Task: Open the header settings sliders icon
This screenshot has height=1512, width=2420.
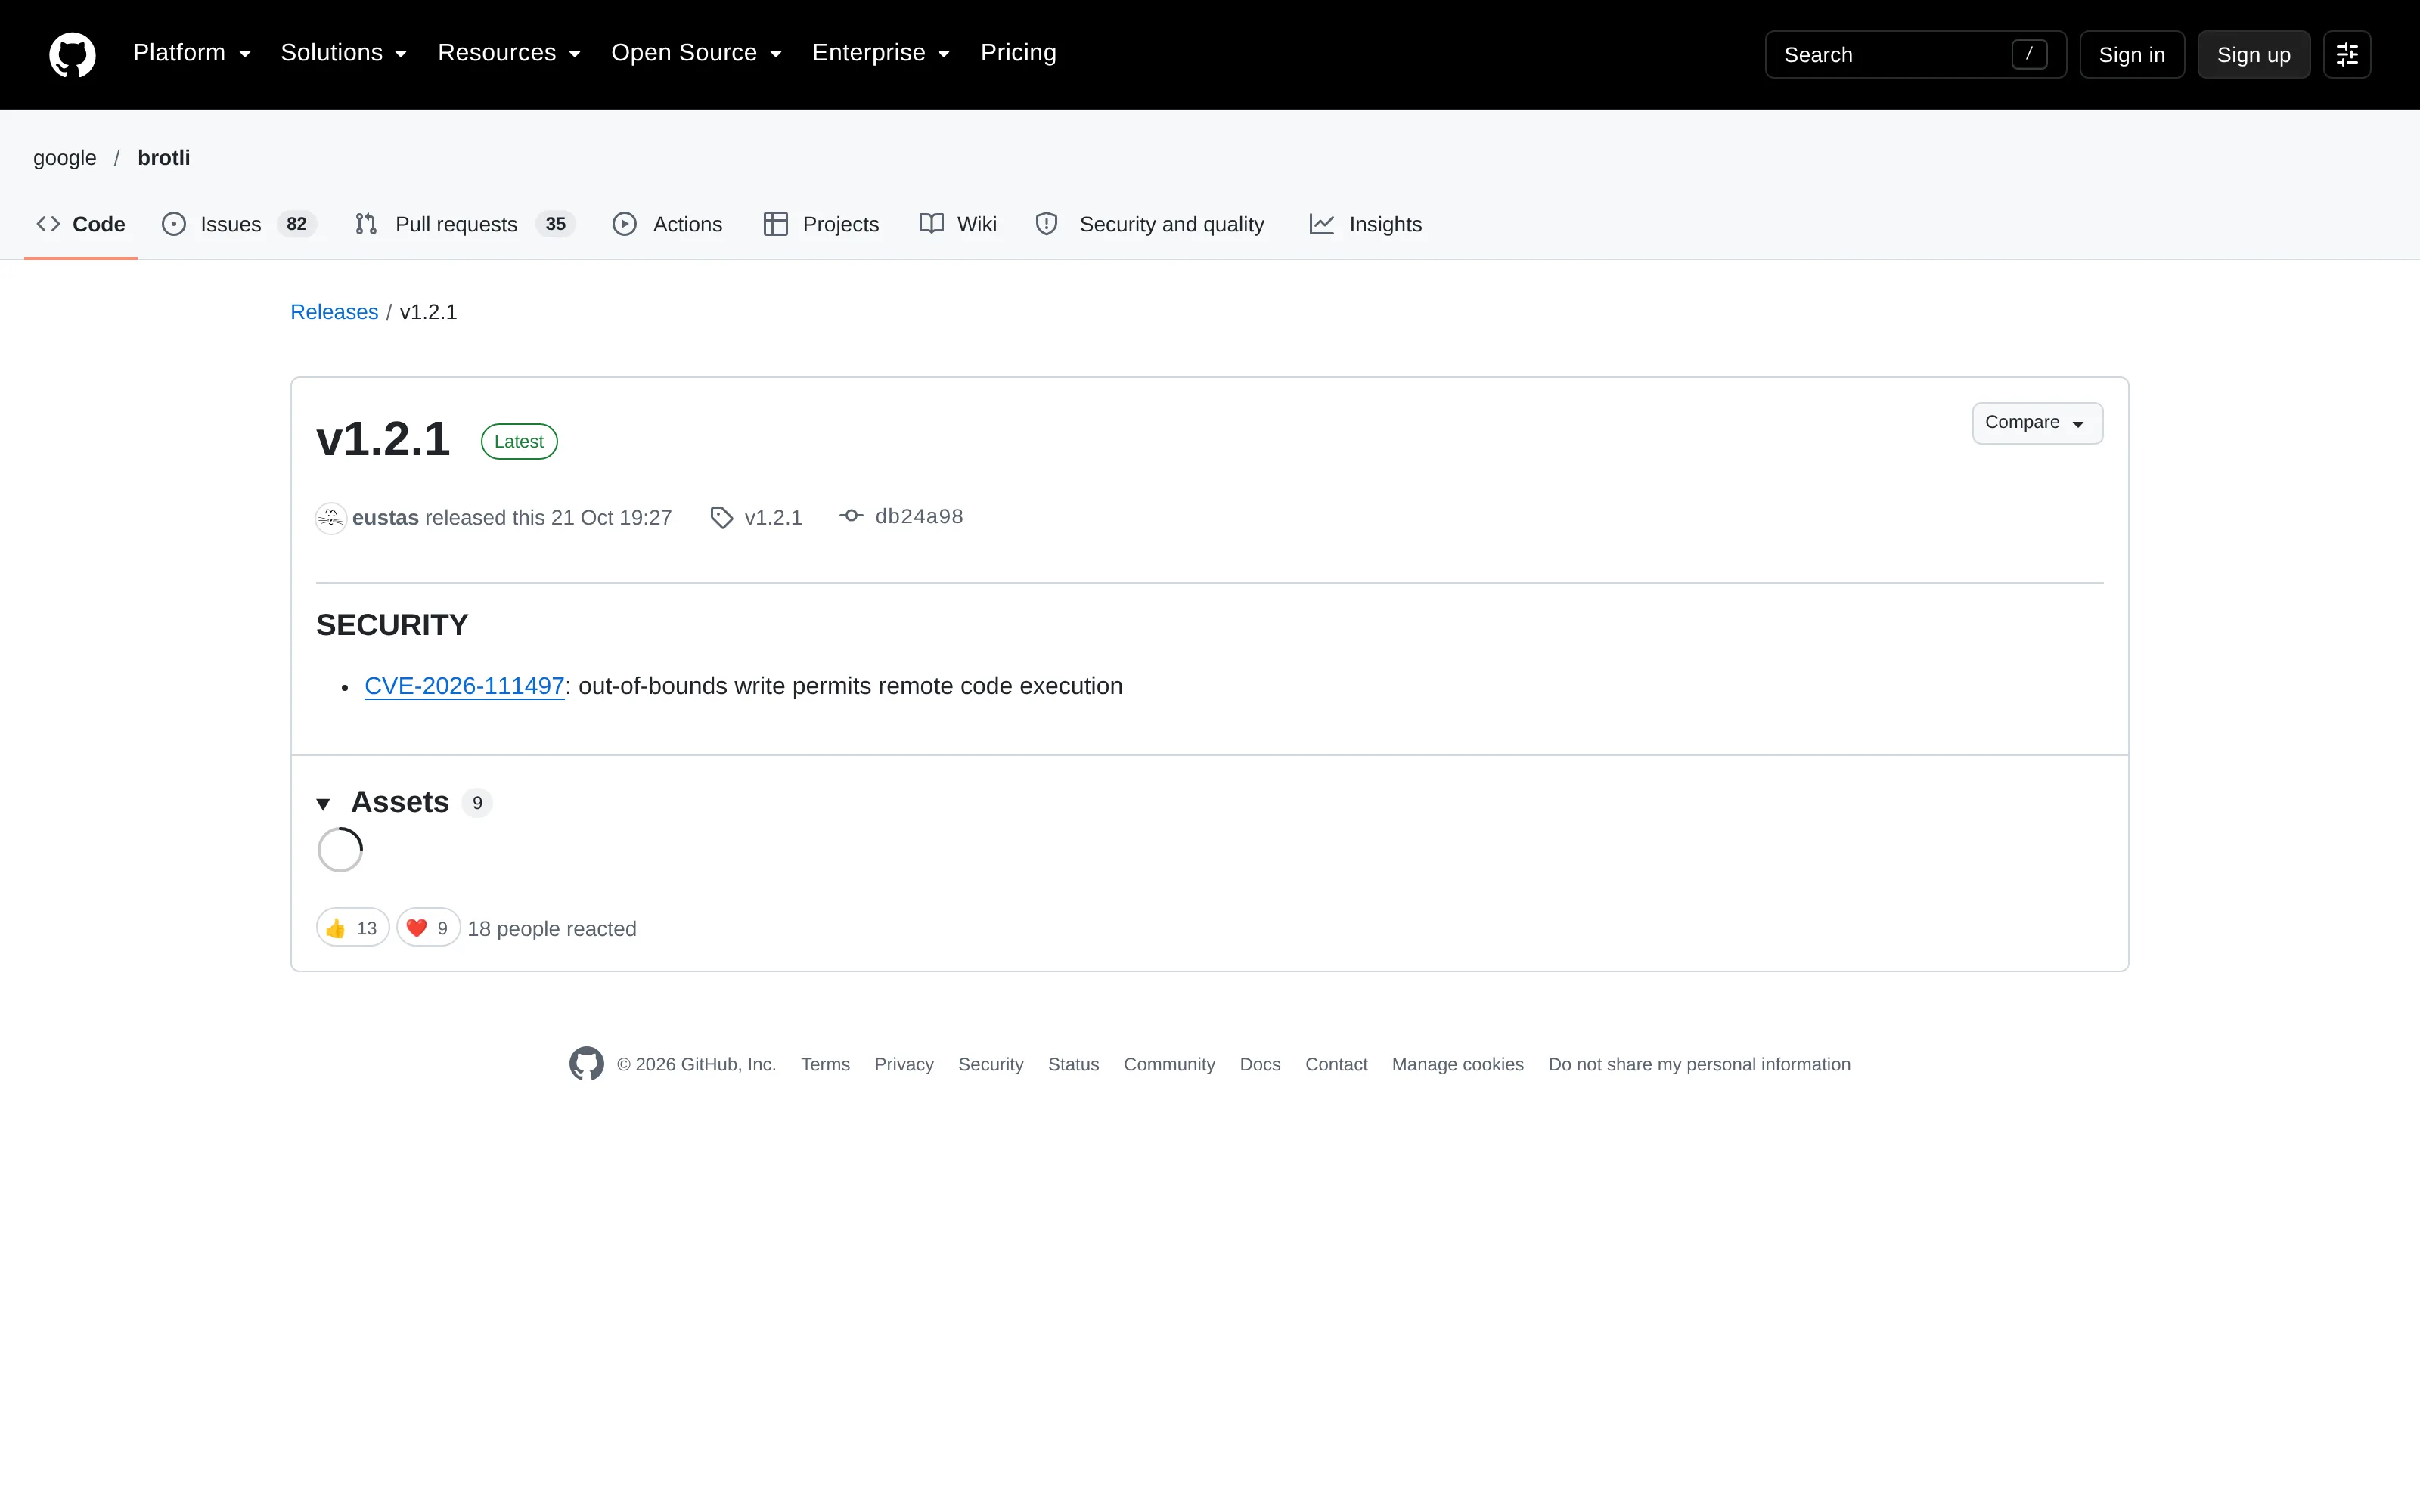Action: [x=2347, y=54]
